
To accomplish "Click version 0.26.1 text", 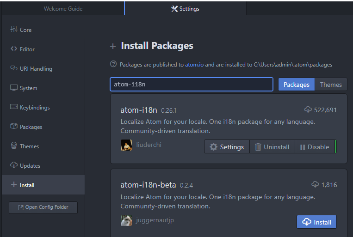I will click(x=168, y=110).
